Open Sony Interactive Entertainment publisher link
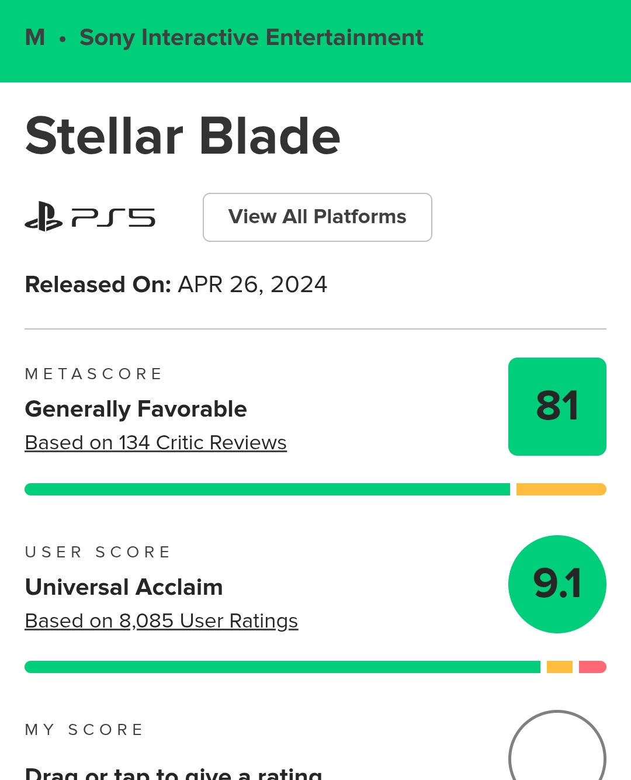Viewport: 631px width, 780px height. click(x=251, y=37)
